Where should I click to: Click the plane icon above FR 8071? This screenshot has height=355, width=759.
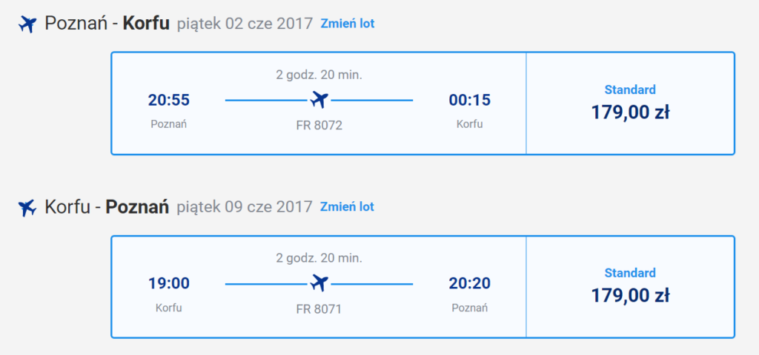[319, 283]
